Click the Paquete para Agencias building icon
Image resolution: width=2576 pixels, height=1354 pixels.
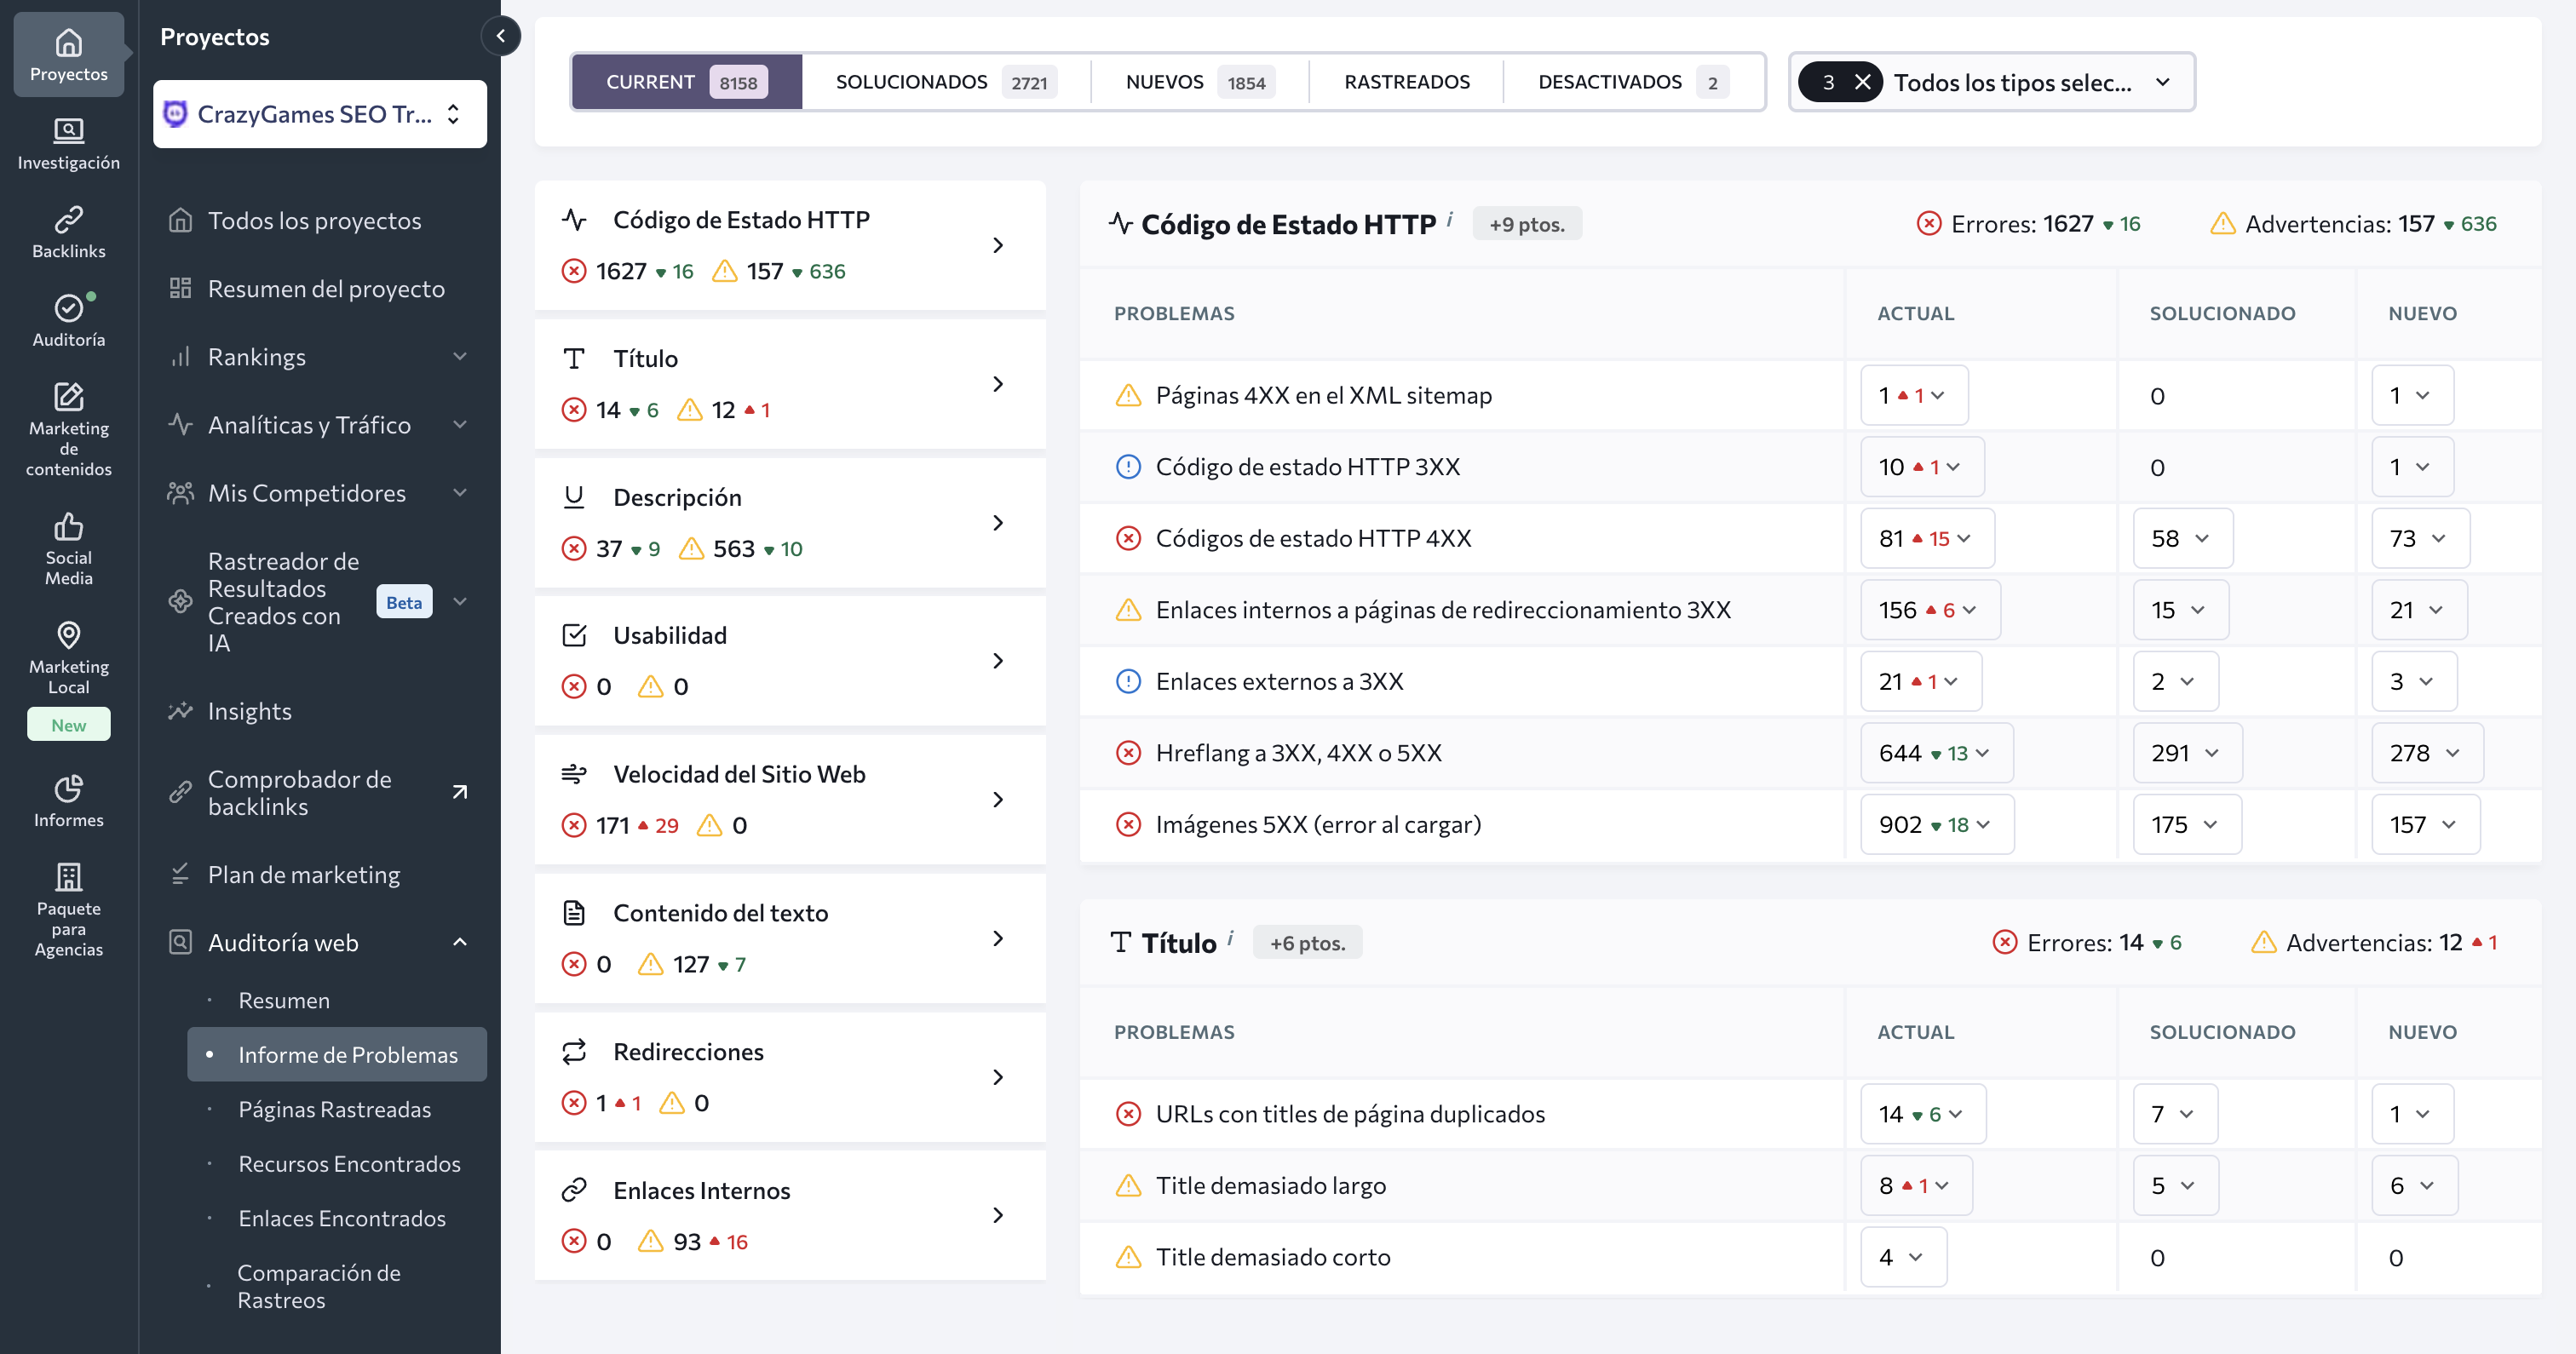coord(68,877)
